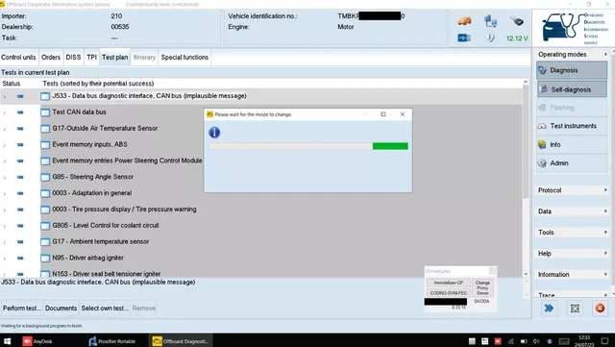Expand the Tools section
The image size is (615, 347).
click(x=573, y=233)
